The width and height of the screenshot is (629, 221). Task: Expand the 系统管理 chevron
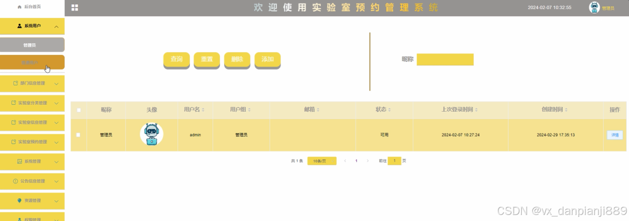[x=56, y=162]
